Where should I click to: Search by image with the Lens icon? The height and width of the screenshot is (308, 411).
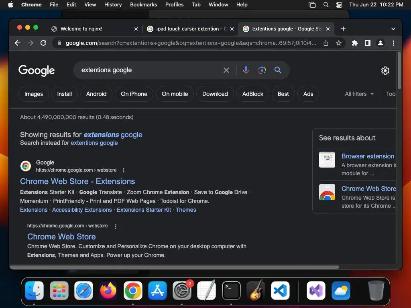(262, 70)
